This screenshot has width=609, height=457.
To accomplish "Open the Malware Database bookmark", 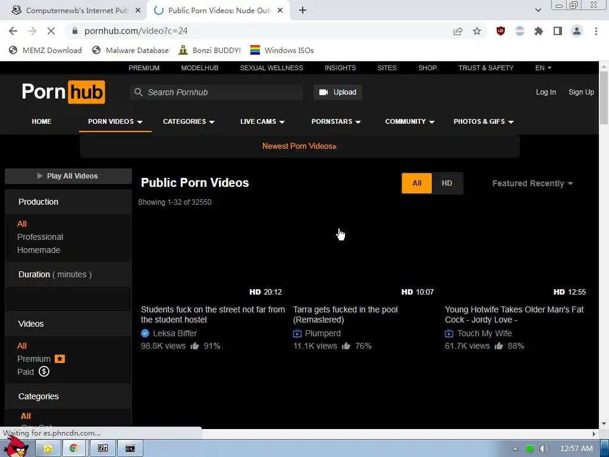I will (x=130, y=50).
